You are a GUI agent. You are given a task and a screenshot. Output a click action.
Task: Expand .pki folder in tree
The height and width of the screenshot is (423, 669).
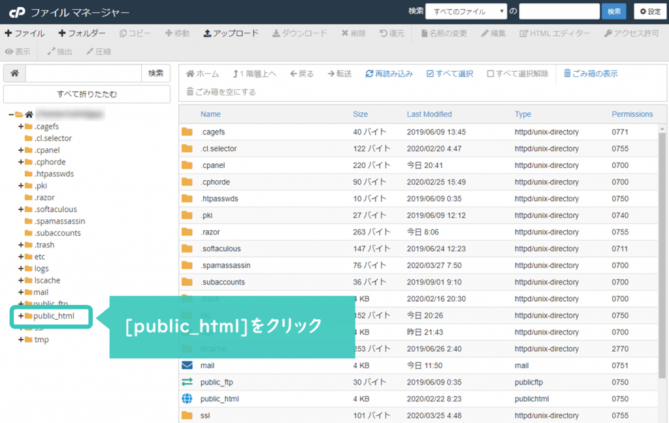(20, 185)
